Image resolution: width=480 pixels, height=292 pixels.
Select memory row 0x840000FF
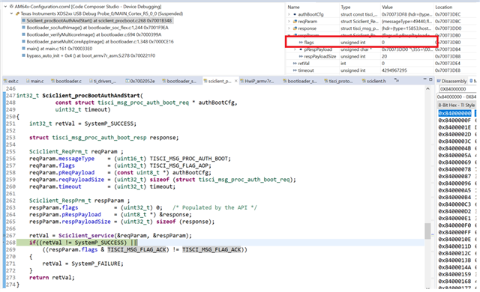point(454,232)
